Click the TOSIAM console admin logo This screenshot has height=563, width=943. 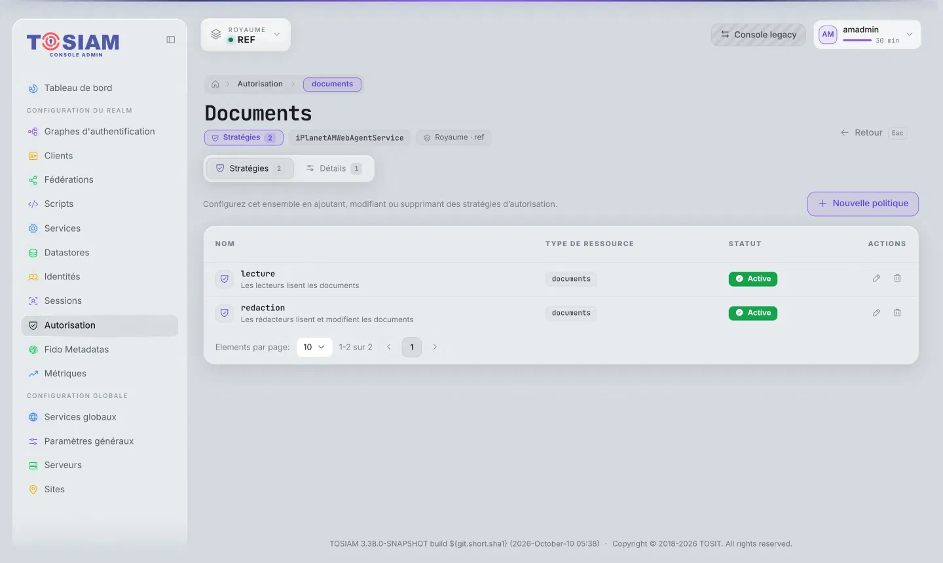pos(73,45)
